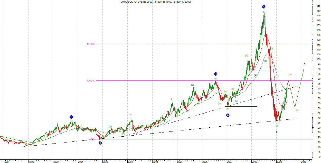Click the 0.0% Fibonacci level label
Viewport: 321px width, 163px height.
[x=92, y=139]
